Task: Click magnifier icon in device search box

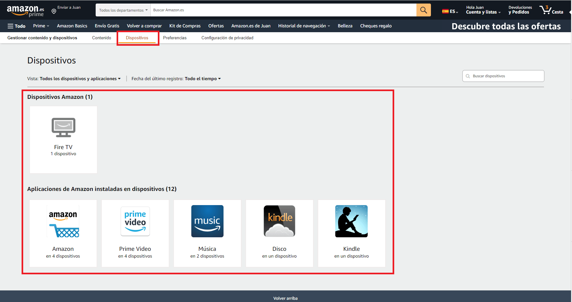Action: pyautogui.click(x=468, y=76)
